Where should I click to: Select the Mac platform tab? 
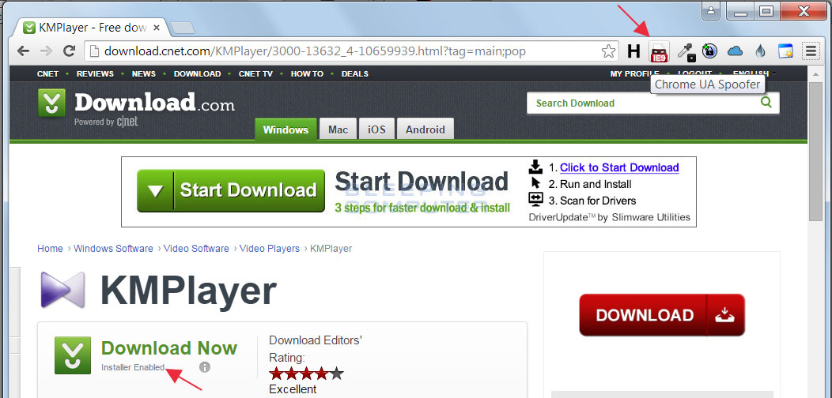point(338,130)
